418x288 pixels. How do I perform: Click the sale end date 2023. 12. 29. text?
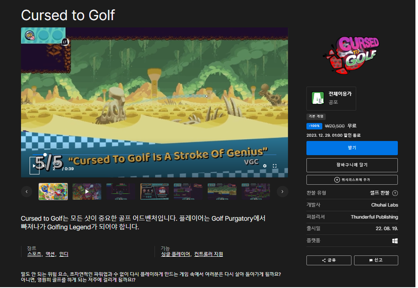pyautogui.click(x=333, y=135)
